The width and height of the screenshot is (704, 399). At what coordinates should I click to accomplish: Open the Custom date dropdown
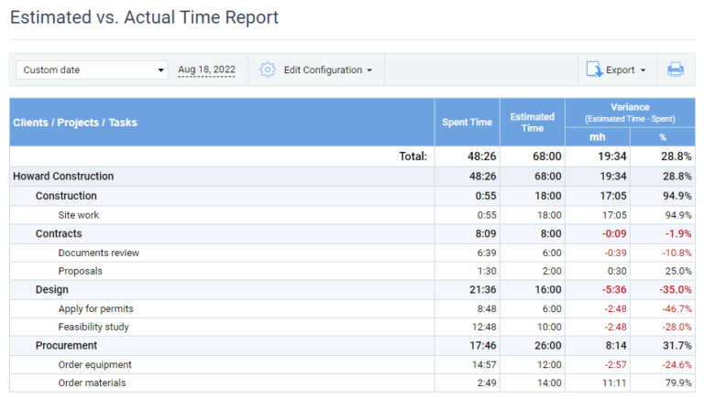click(x=92, y=70)
